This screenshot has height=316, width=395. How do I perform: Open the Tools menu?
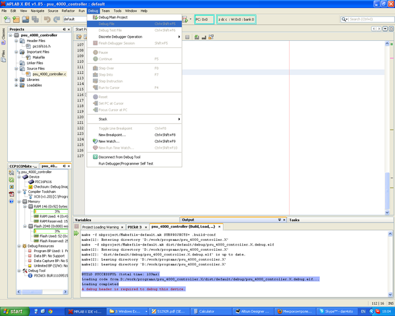pos(117,11)
